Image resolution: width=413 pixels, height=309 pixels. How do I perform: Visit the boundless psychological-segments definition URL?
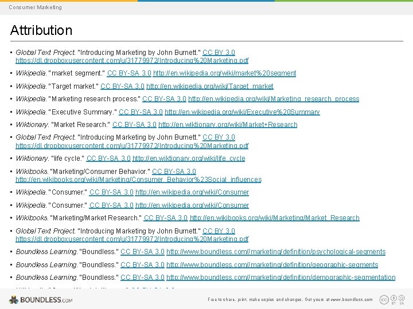click(x=276, y=252)
